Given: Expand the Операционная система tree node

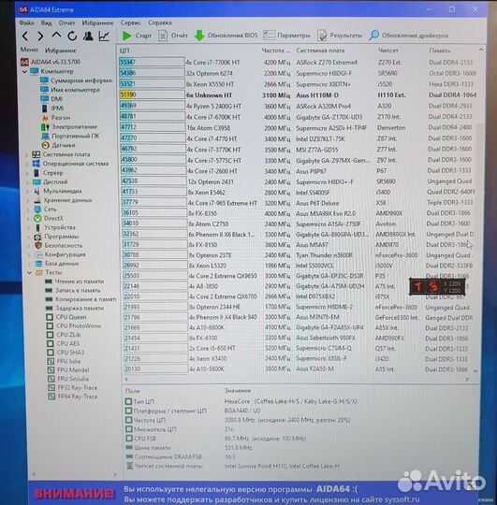Looking at the screenshot, I should tap(27, 164).
